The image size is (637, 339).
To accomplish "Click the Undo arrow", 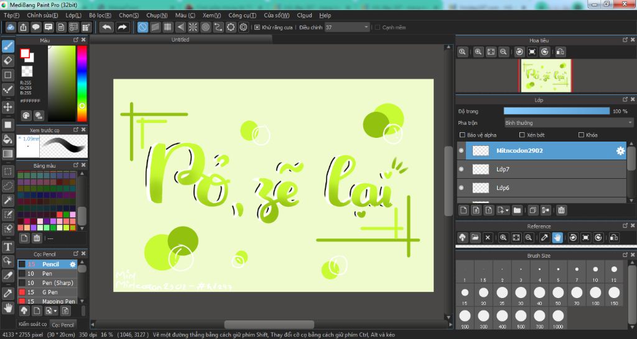I will click(x=107, y=27).
